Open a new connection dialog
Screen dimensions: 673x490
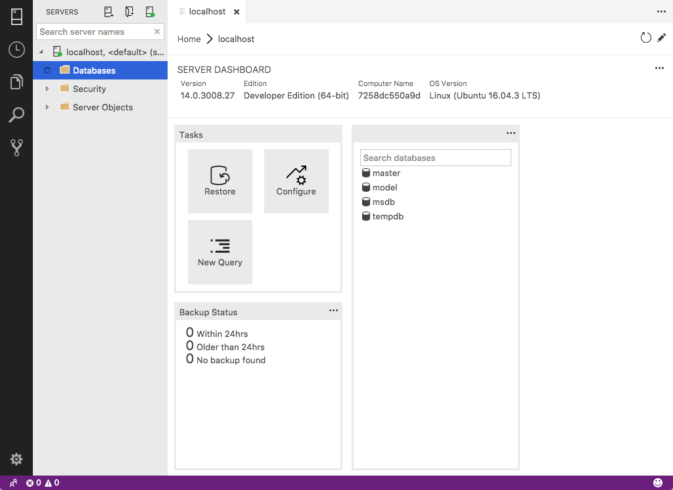[x=108, y=11]
